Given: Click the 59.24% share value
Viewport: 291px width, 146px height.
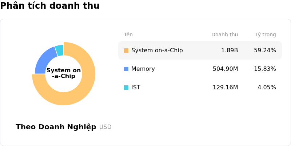Looking at the screenshot, I should point(265,50).
